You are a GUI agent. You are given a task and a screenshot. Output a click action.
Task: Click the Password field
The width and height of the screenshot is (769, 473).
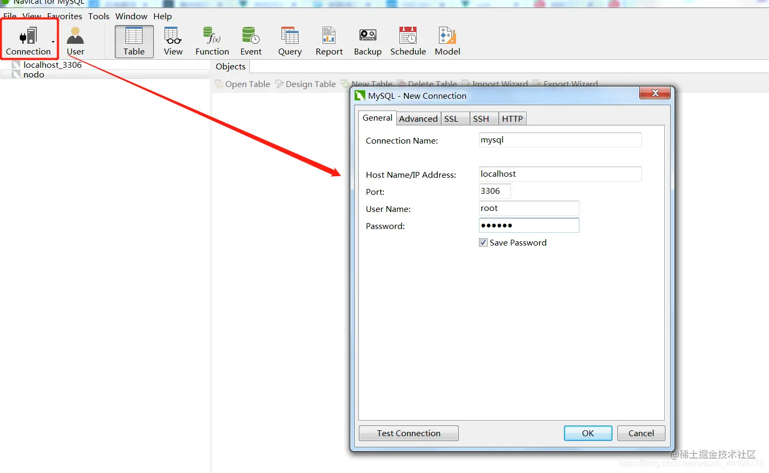529,225
